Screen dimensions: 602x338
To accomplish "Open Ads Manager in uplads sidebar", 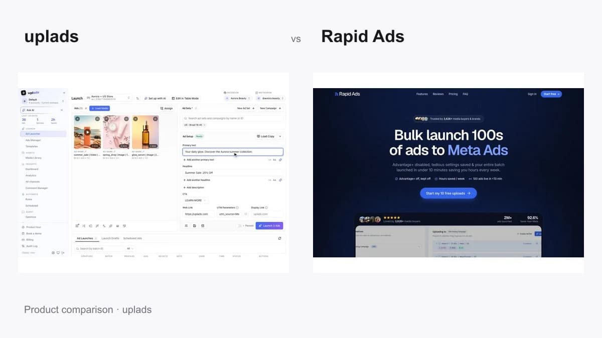I will coord(34,140).
